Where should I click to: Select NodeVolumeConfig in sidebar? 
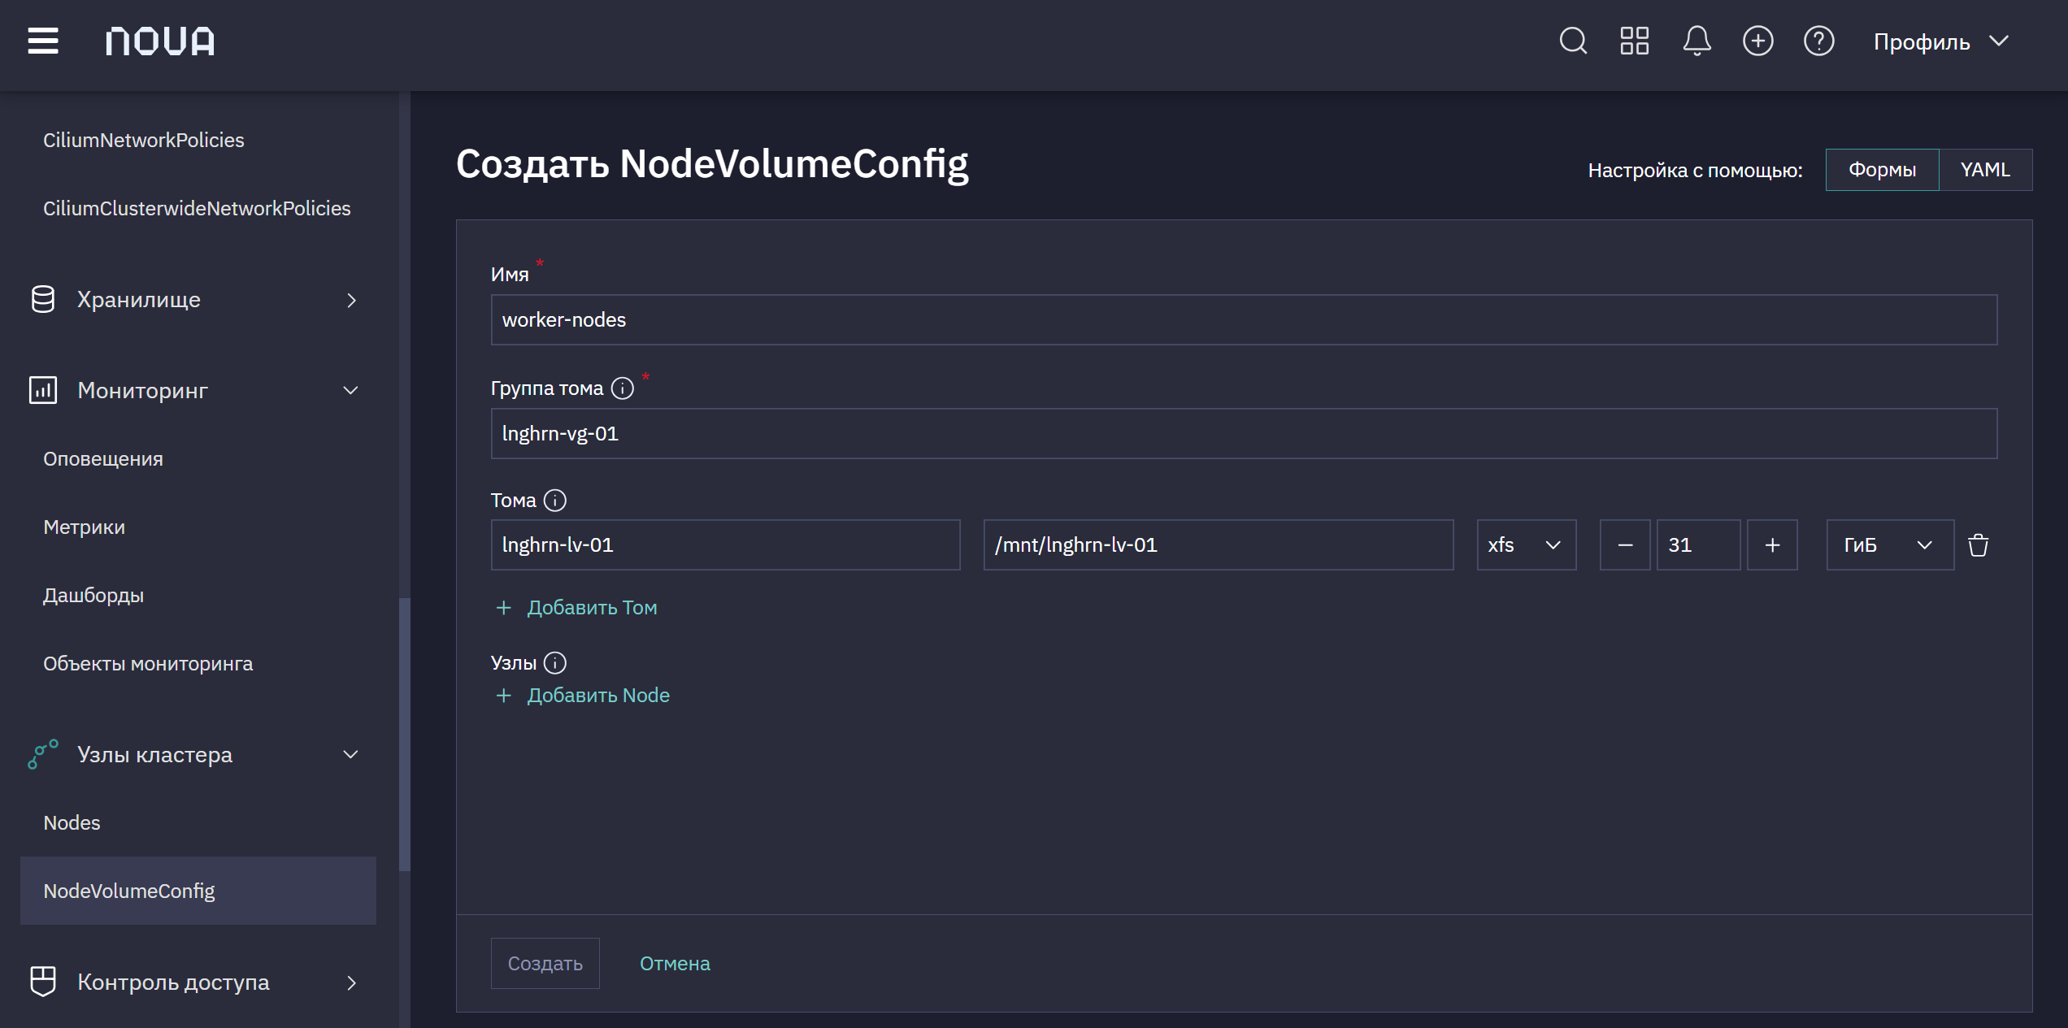pos(198,891)
